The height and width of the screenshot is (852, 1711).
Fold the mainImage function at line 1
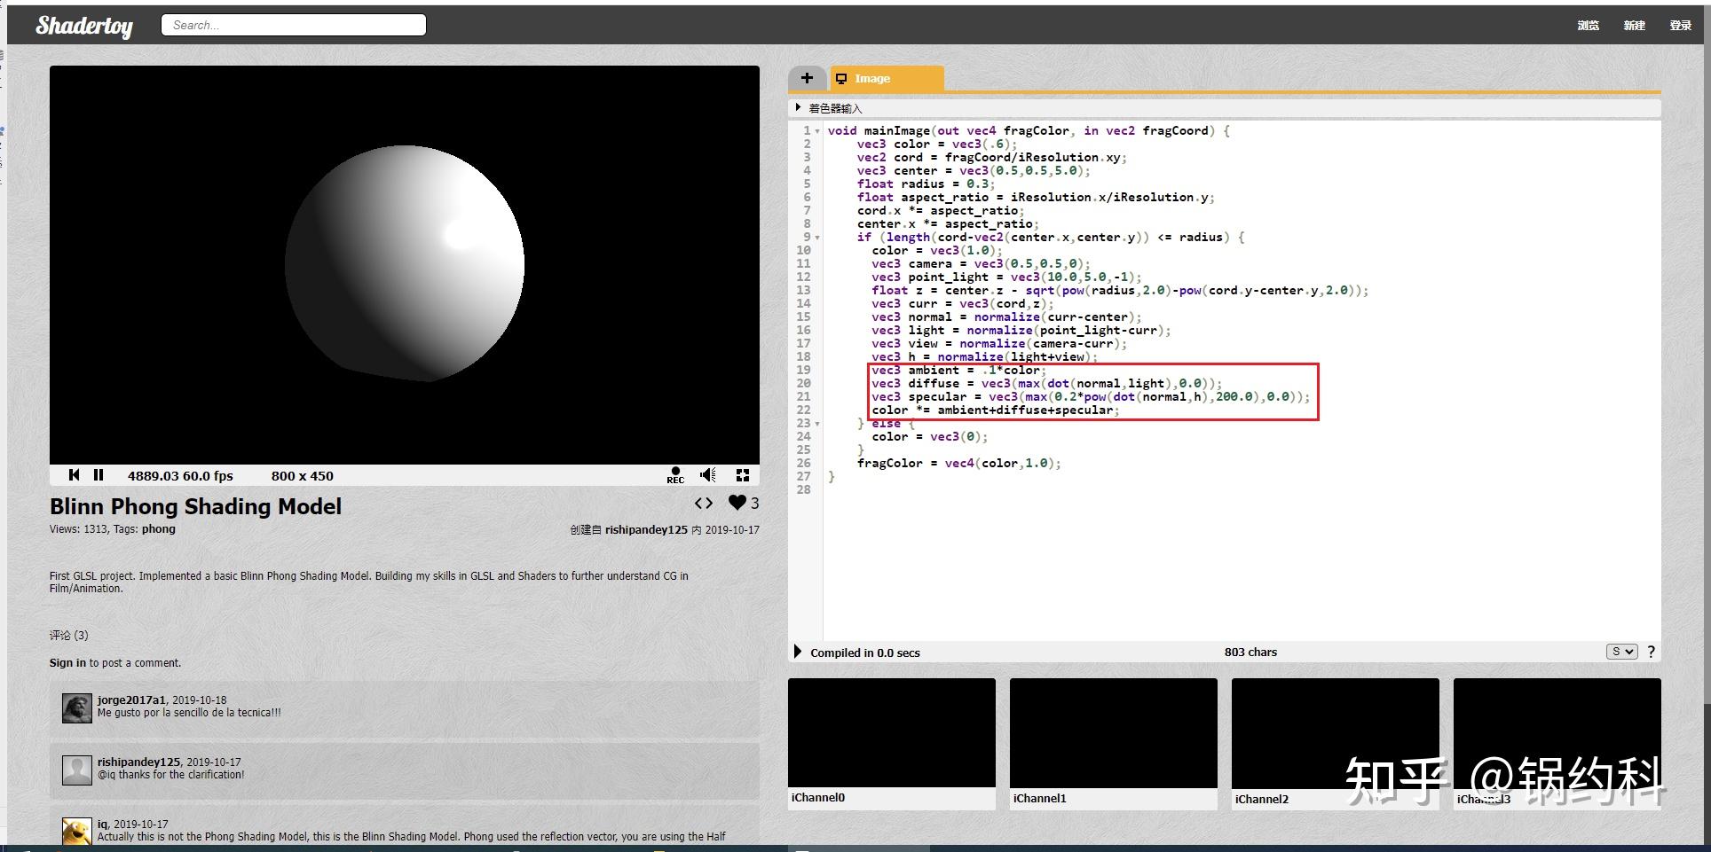click(817, 131)
